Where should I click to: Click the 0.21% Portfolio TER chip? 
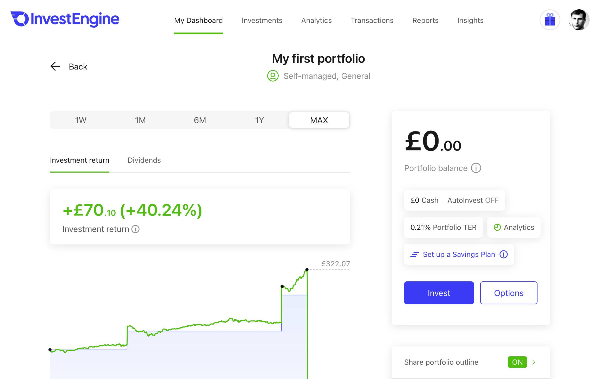(x=443, y=227)
